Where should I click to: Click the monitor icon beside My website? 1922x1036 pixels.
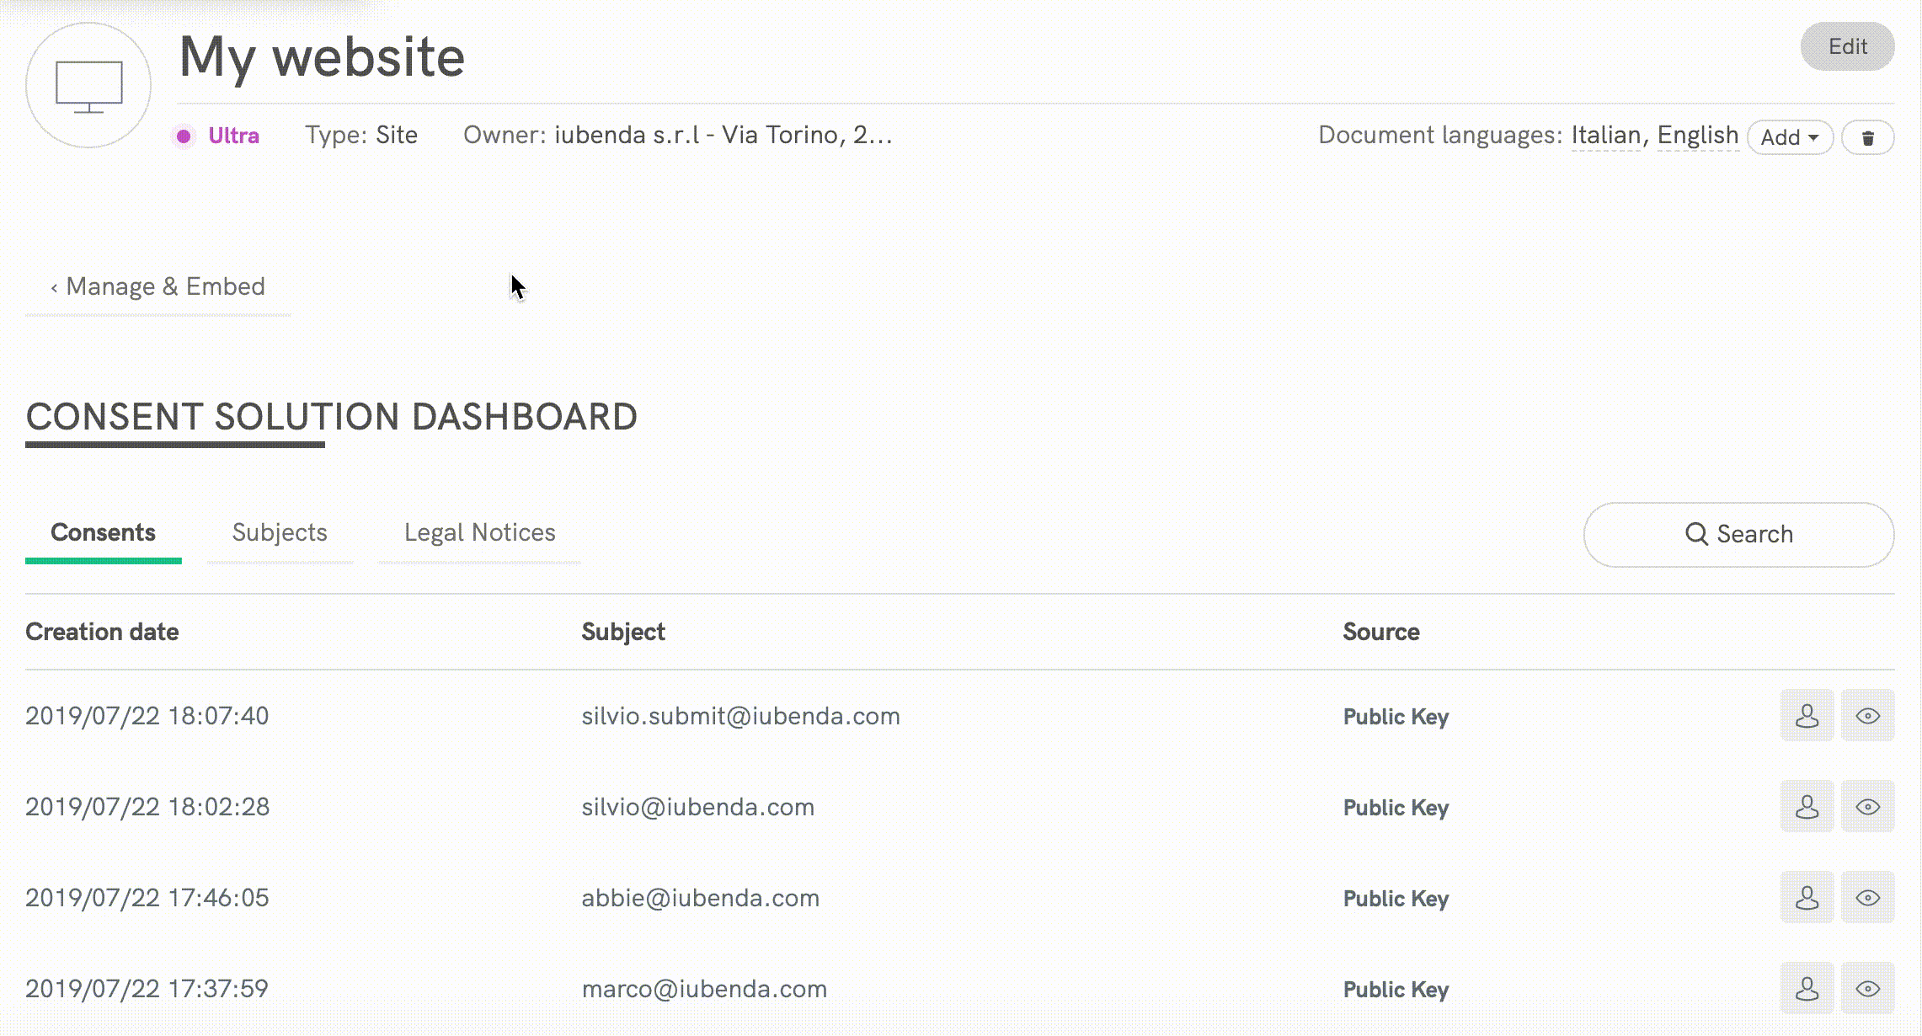click(88, 86)
